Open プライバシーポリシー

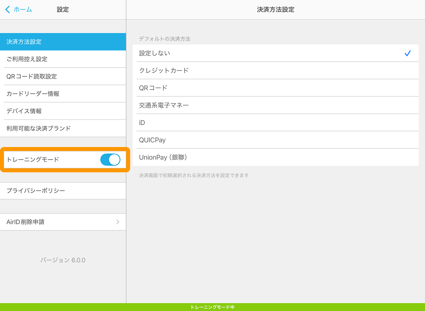pyautogui.click(x=63, y=191)
